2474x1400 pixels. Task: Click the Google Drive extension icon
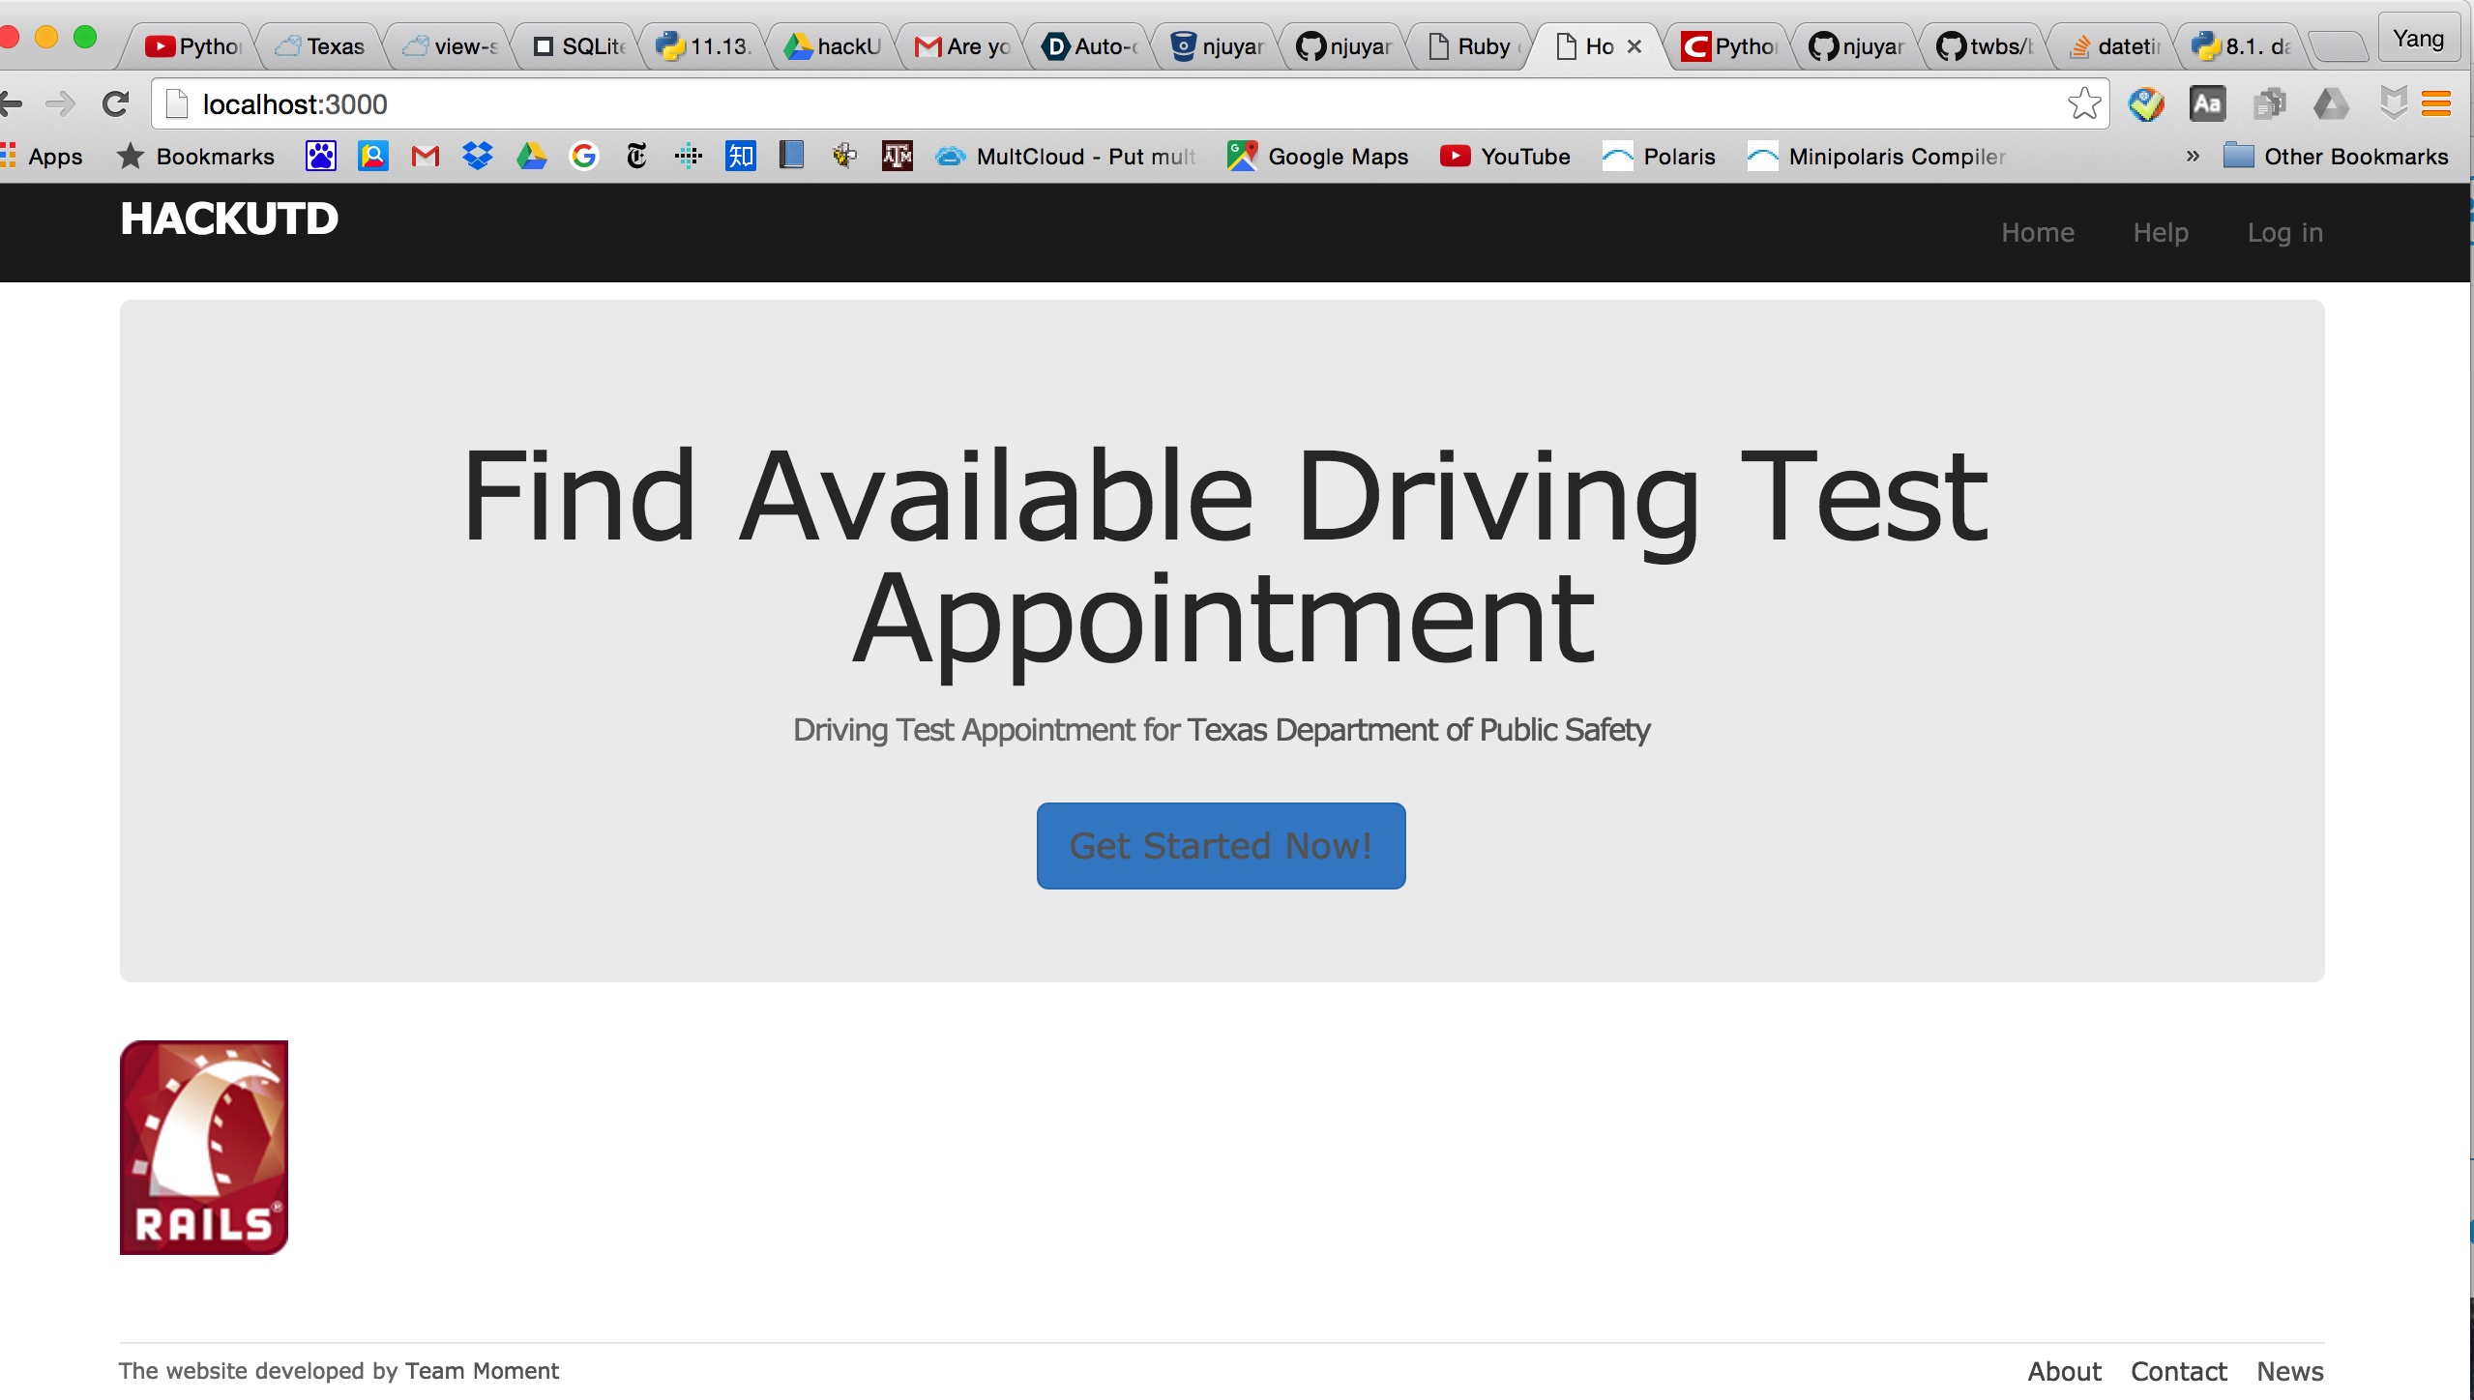(x=2331, y=103)
